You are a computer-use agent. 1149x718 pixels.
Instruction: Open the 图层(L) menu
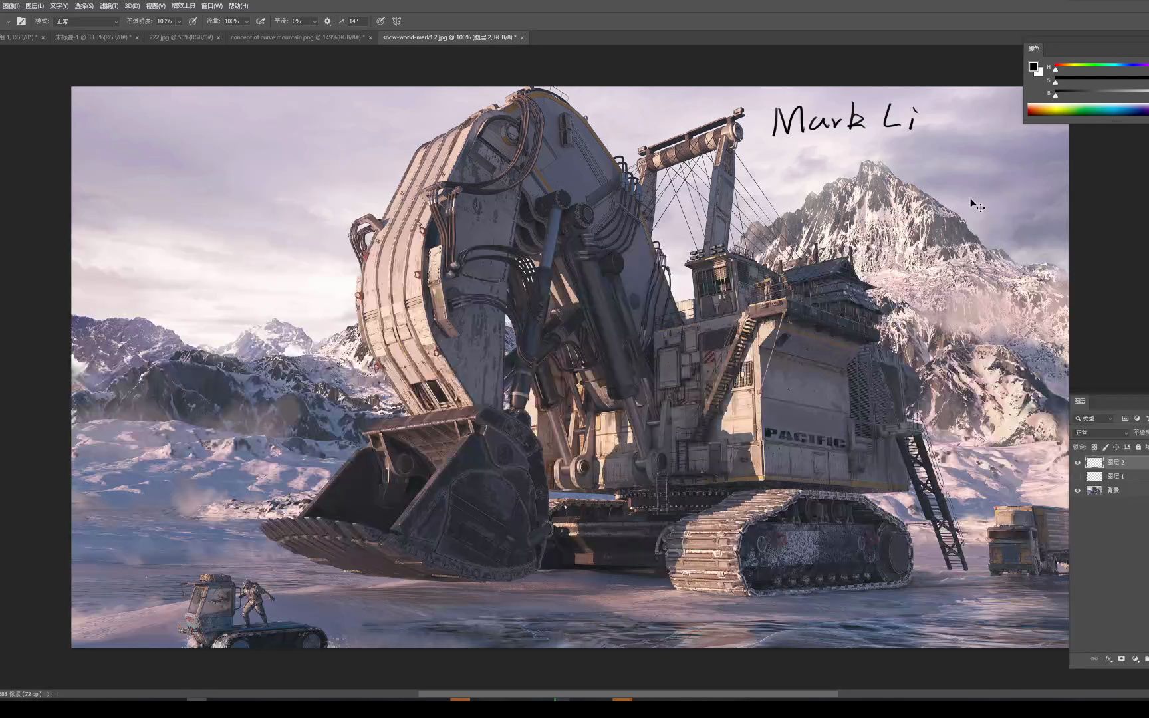pos(35,6)
